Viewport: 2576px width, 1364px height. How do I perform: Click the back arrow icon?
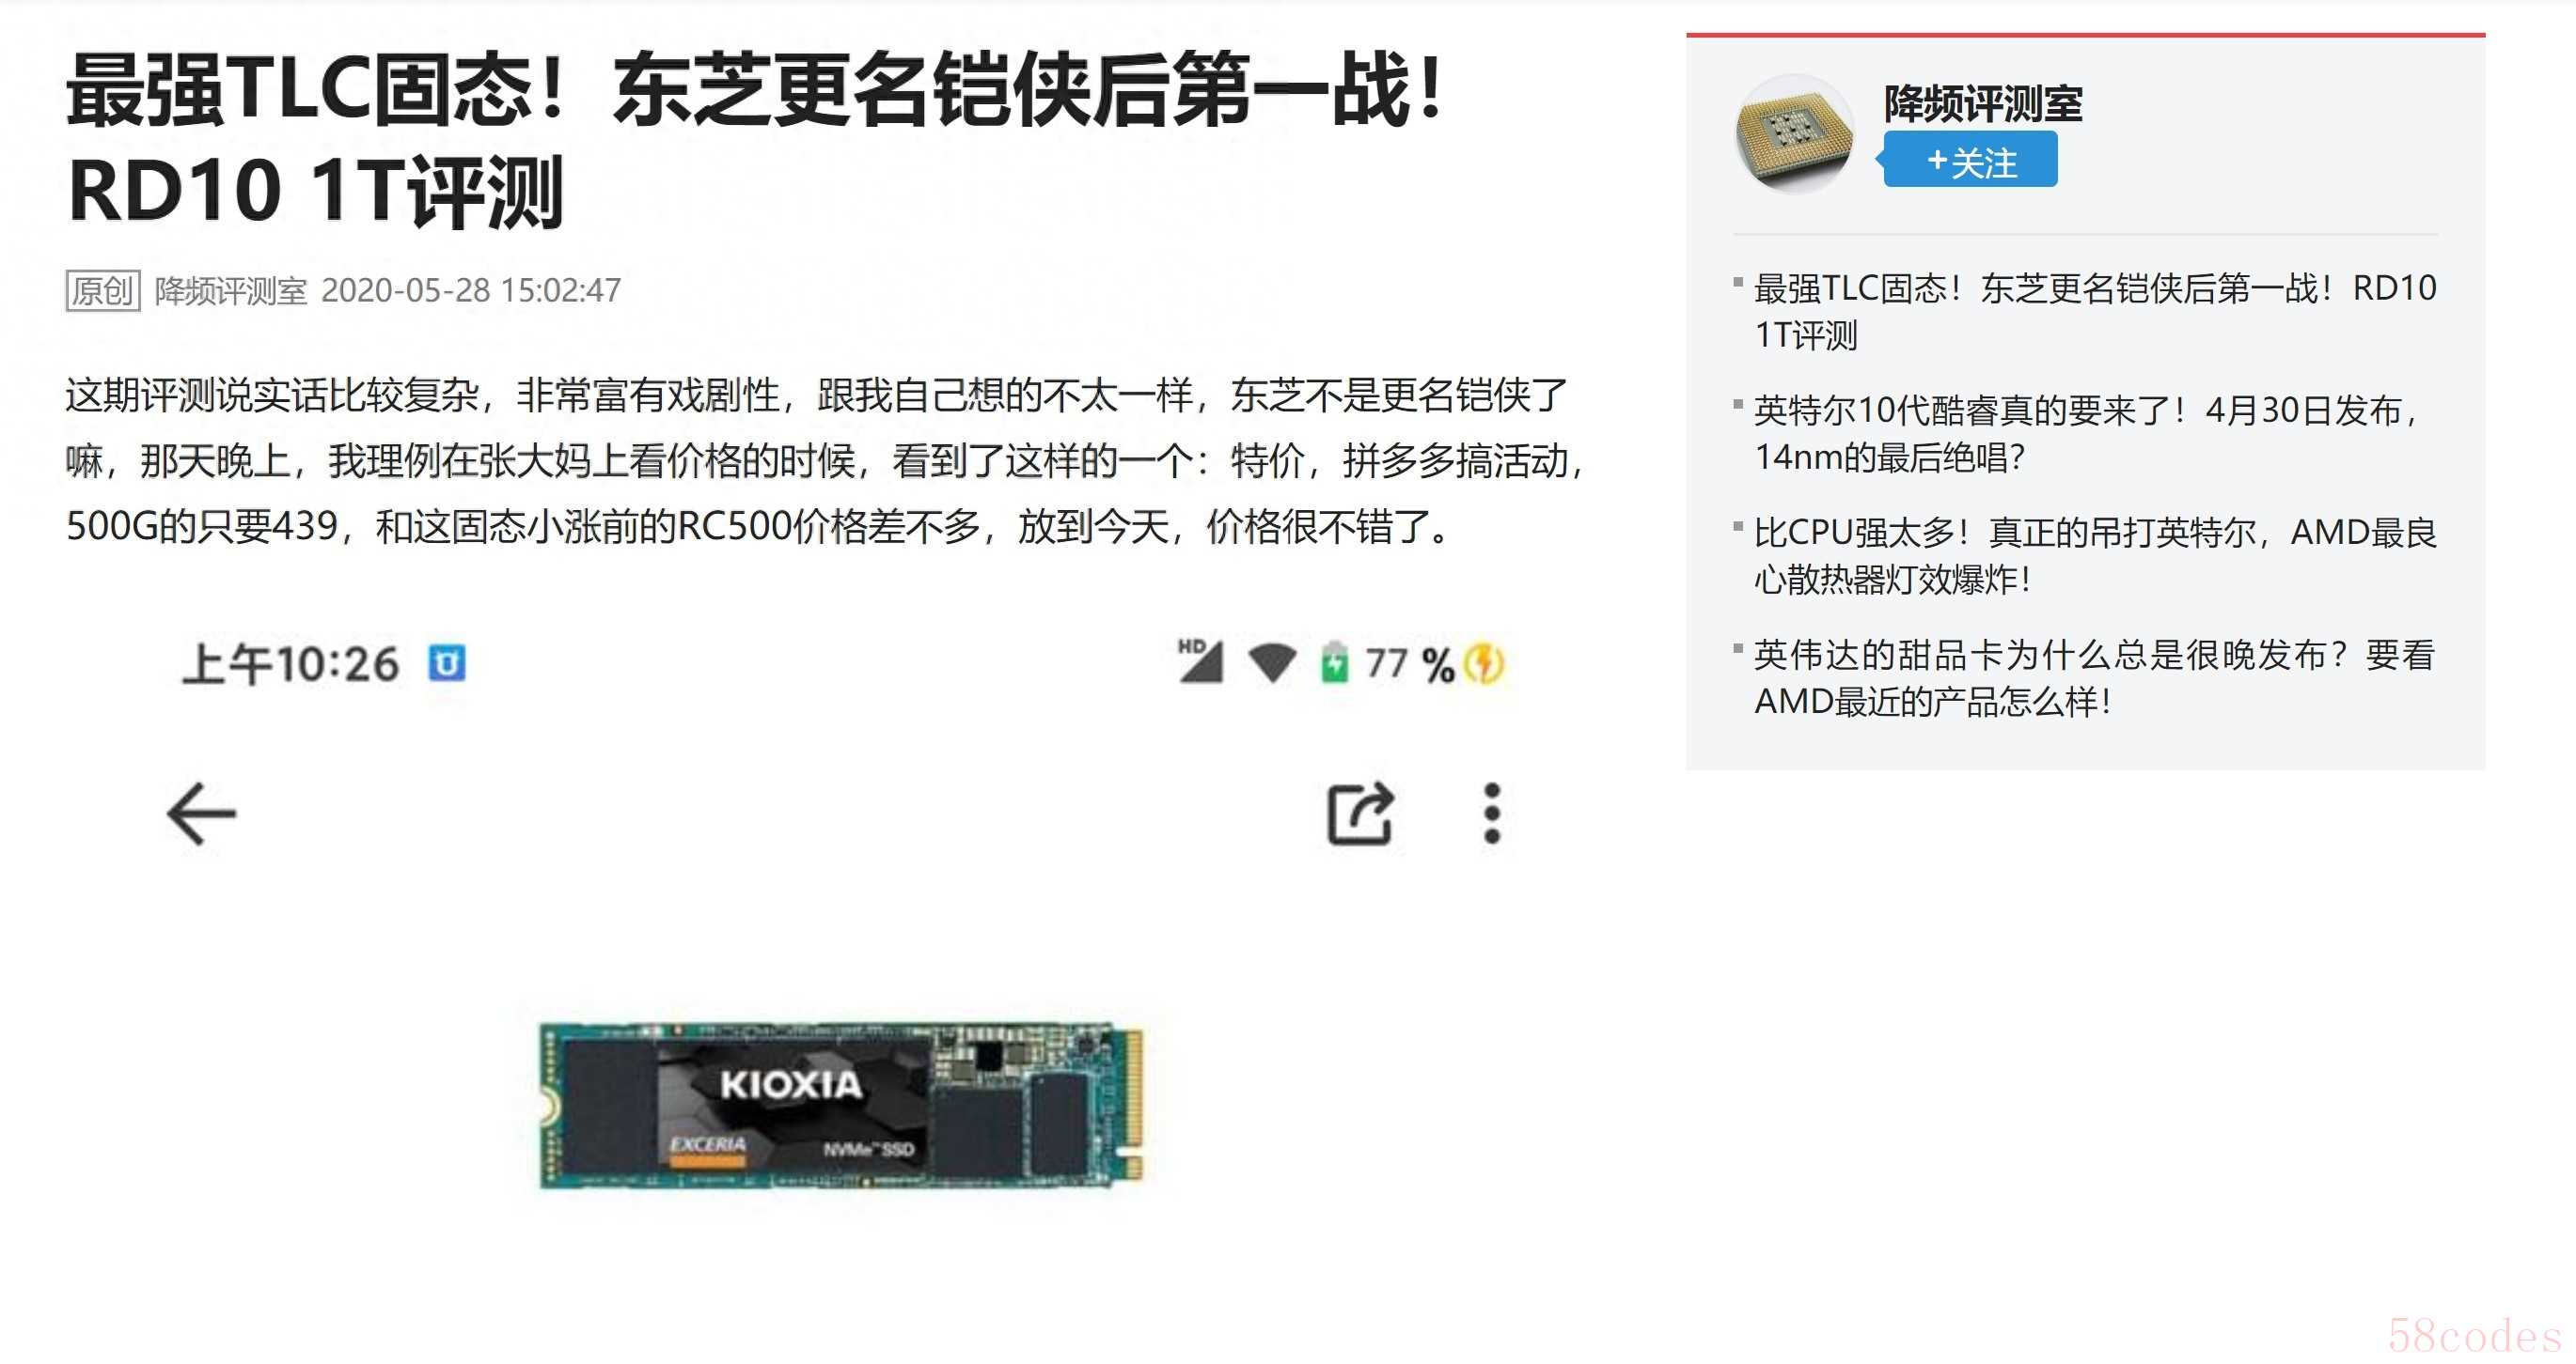pyautogui.click(x=201, y=814)
